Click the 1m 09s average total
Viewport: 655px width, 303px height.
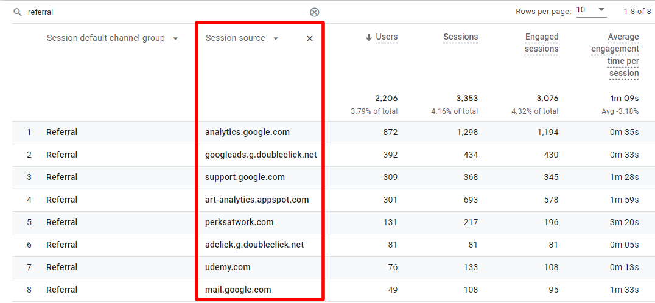click(624, 99)
